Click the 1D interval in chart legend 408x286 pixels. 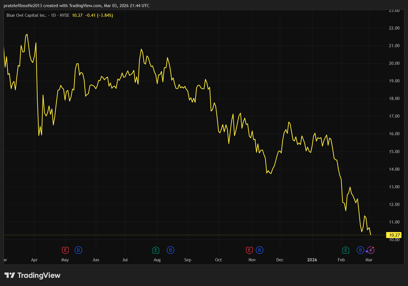pyautogui.click(x=53, y=15)
